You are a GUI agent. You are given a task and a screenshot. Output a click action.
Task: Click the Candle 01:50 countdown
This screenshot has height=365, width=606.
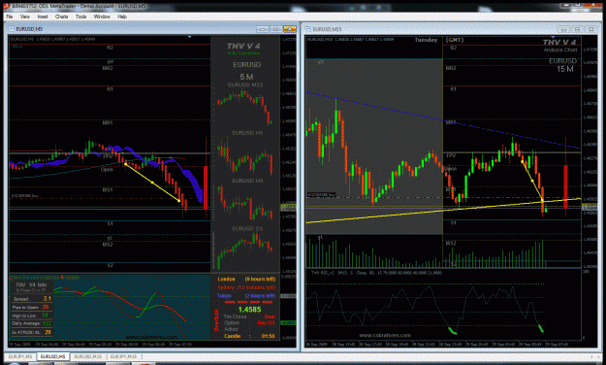(249, 336)
